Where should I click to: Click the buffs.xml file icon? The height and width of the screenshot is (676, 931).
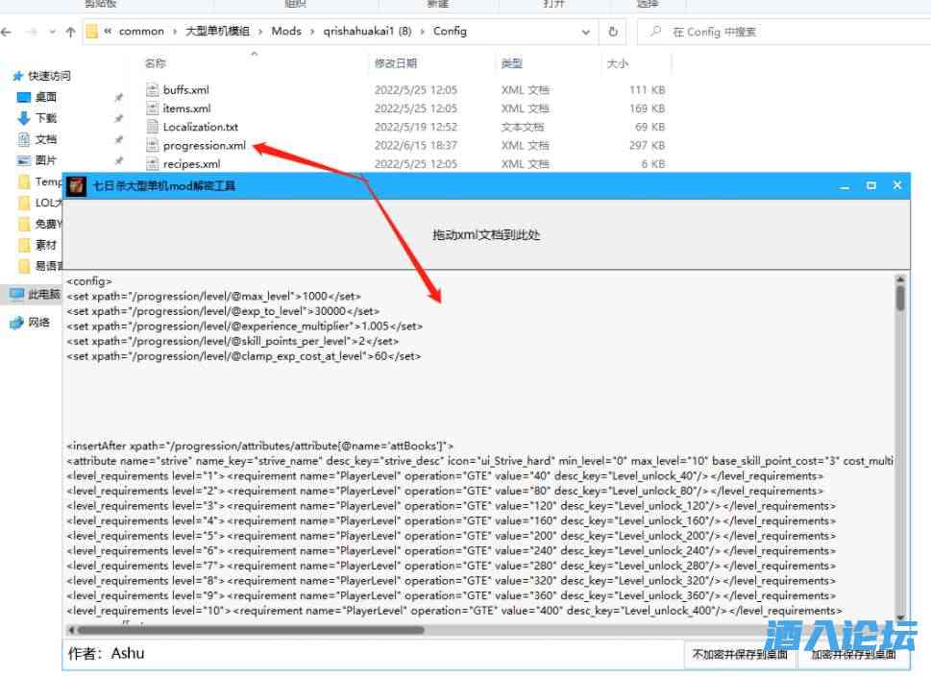[x=153, y=89]
